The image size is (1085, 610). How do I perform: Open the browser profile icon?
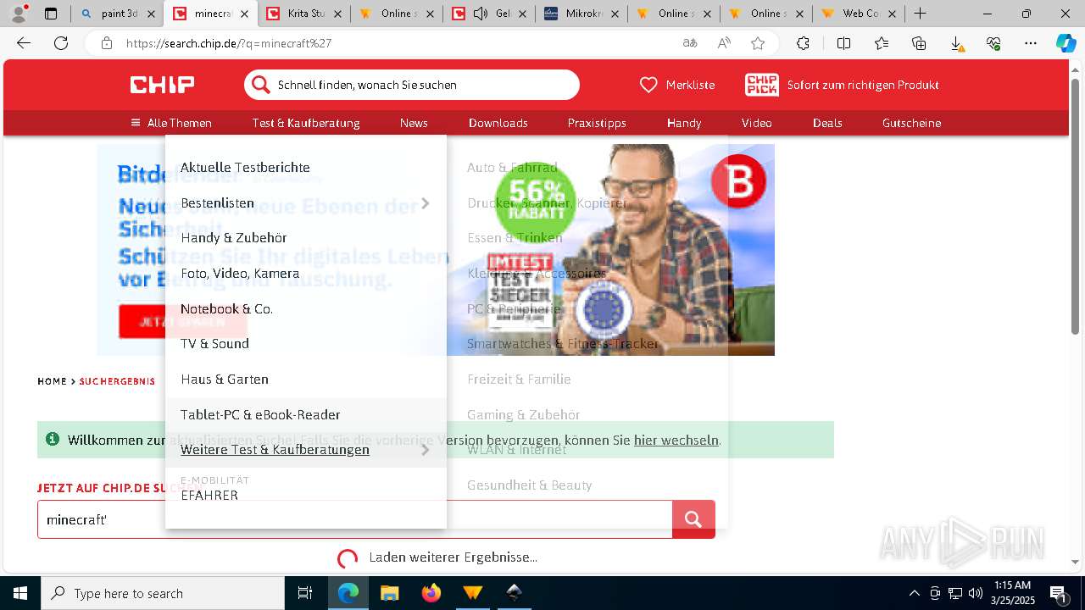[x=19, y=14]
